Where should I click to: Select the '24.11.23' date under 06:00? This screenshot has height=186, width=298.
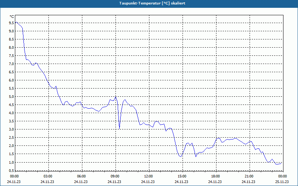point(81,182)
